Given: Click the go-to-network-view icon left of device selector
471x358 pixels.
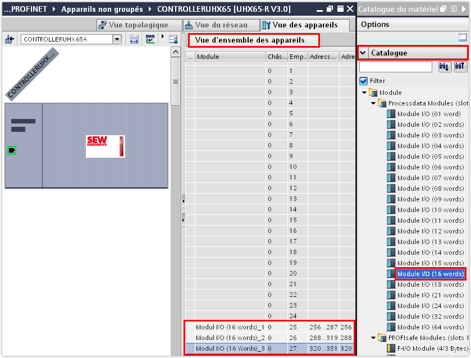Looking at the screenshot, I should pos(9,39).
